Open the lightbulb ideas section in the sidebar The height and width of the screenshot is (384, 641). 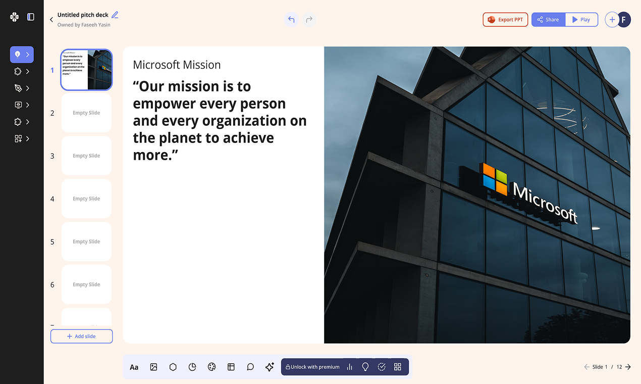click(18, 55)
